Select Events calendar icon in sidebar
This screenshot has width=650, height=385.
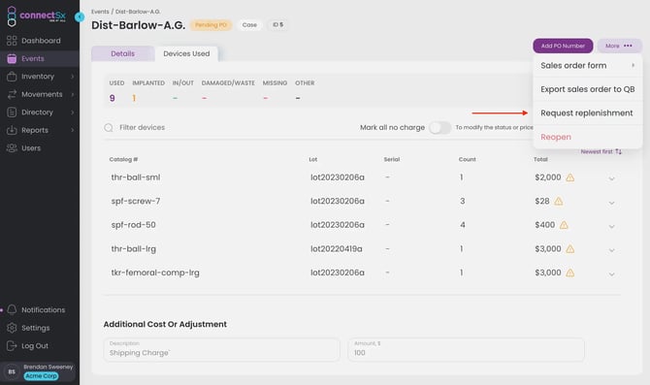pyautogui.click(x=12, y=59)
